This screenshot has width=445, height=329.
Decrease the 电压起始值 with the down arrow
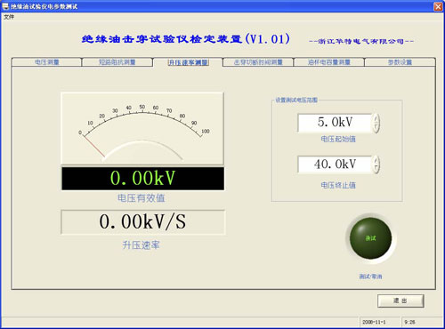click(x=376, y=127)
